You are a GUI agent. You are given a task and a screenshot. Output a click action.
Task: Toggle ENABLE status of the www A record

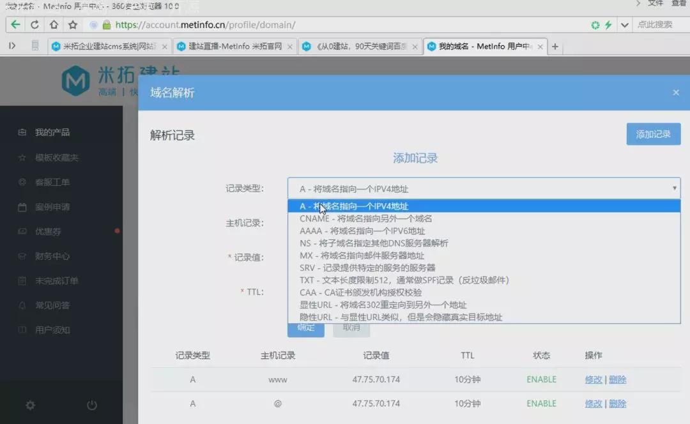coord(541,379)
